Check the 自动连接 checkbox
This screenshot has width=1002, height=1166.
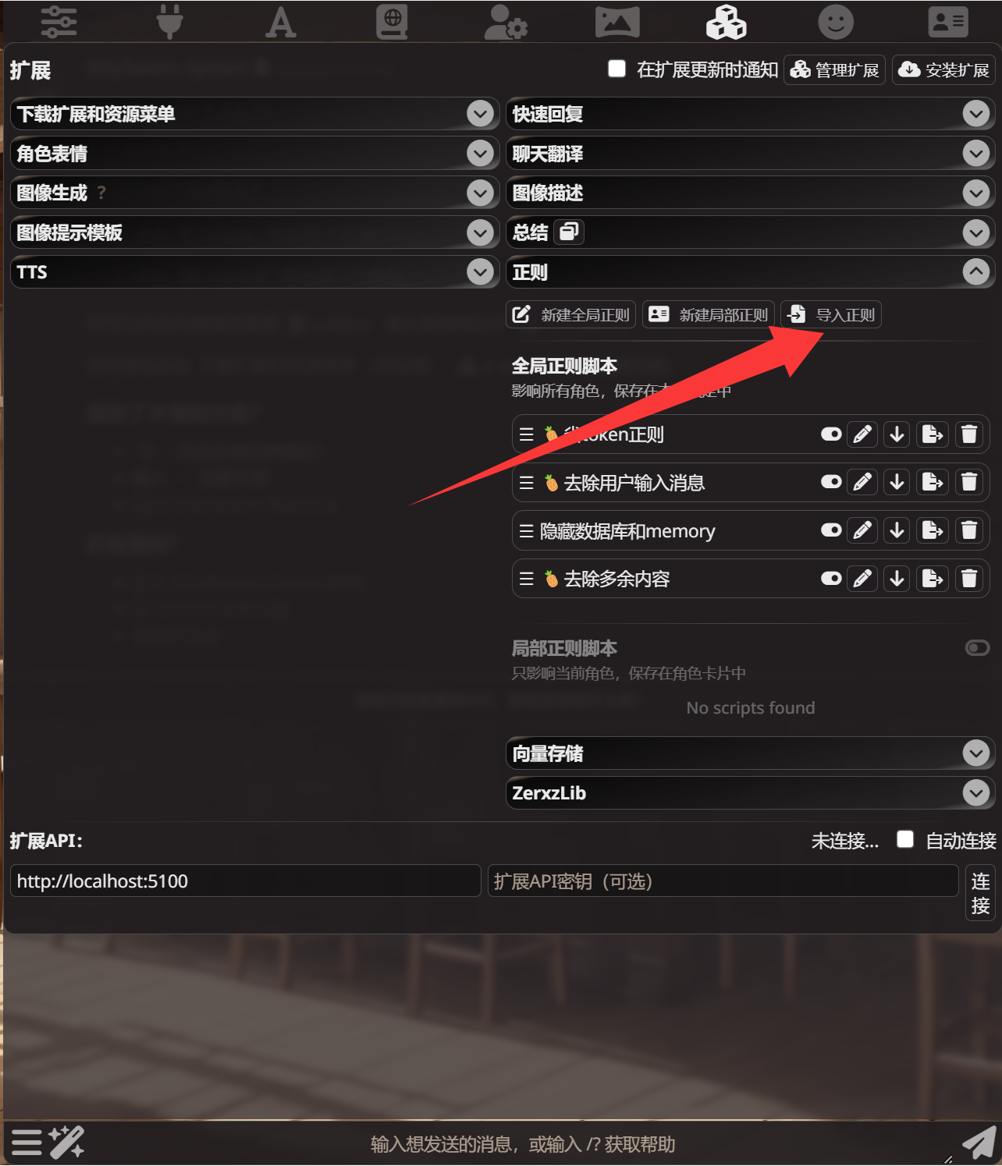point(905,839)
